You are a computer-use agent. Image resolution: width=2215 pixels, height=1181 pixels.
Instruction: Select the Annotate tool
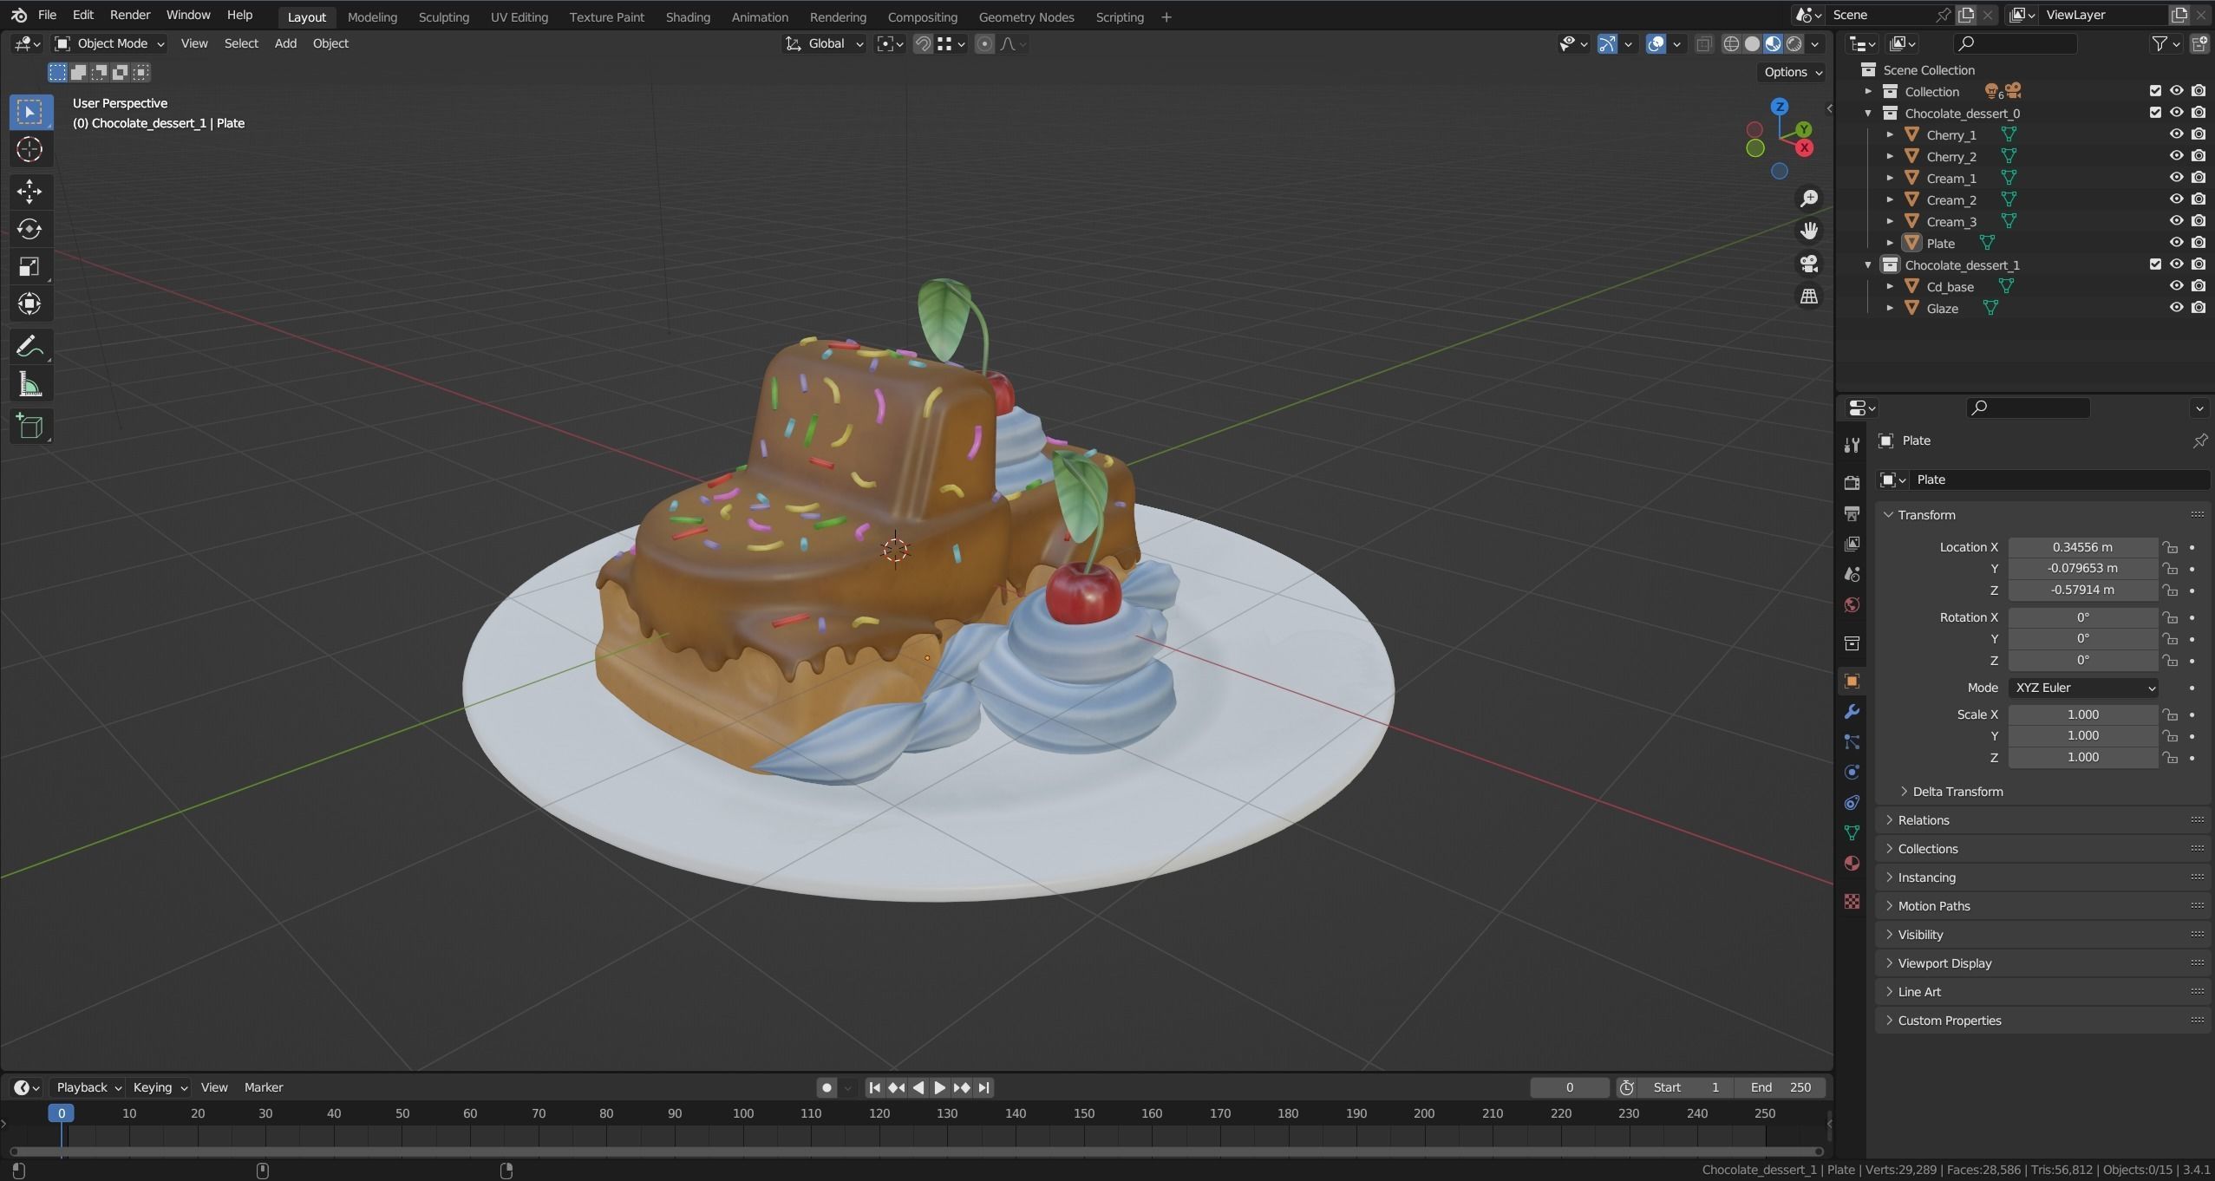29,347
